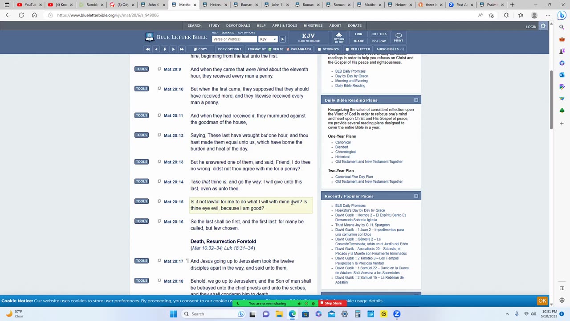Open the LOGIN link
The height and width of the screenshot is (321, 570).
531,27
